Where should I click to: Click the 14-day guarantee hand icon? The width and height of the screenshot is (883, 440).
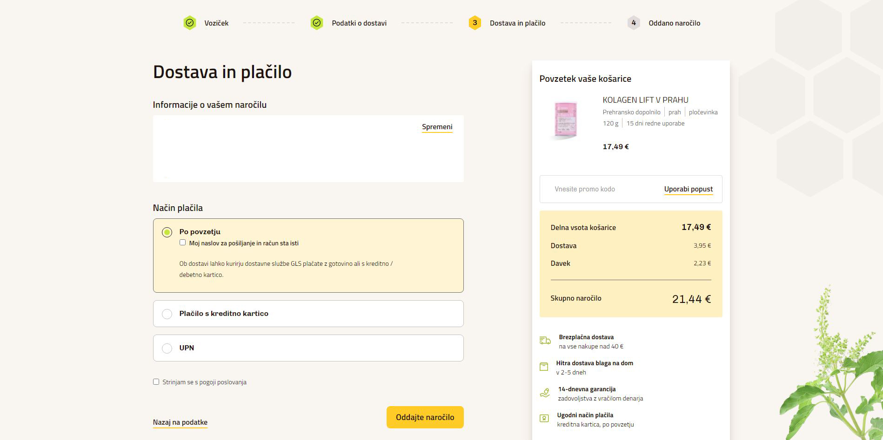544,393
